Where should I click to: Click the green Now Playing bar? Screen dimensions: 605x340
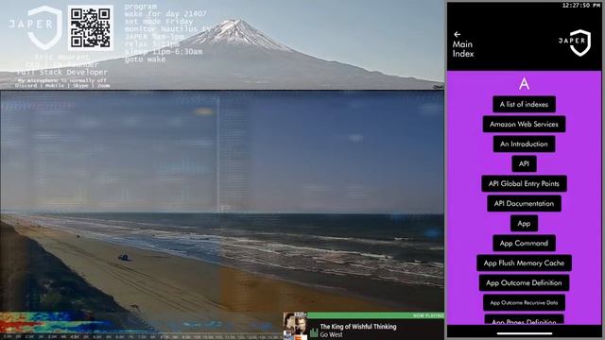[x=376, y=315]
